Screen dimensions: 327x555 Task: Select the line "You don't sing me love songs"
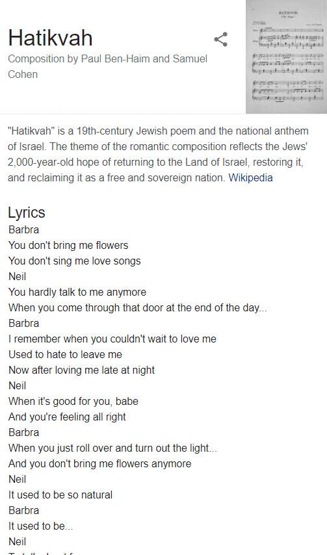point(75,261)
